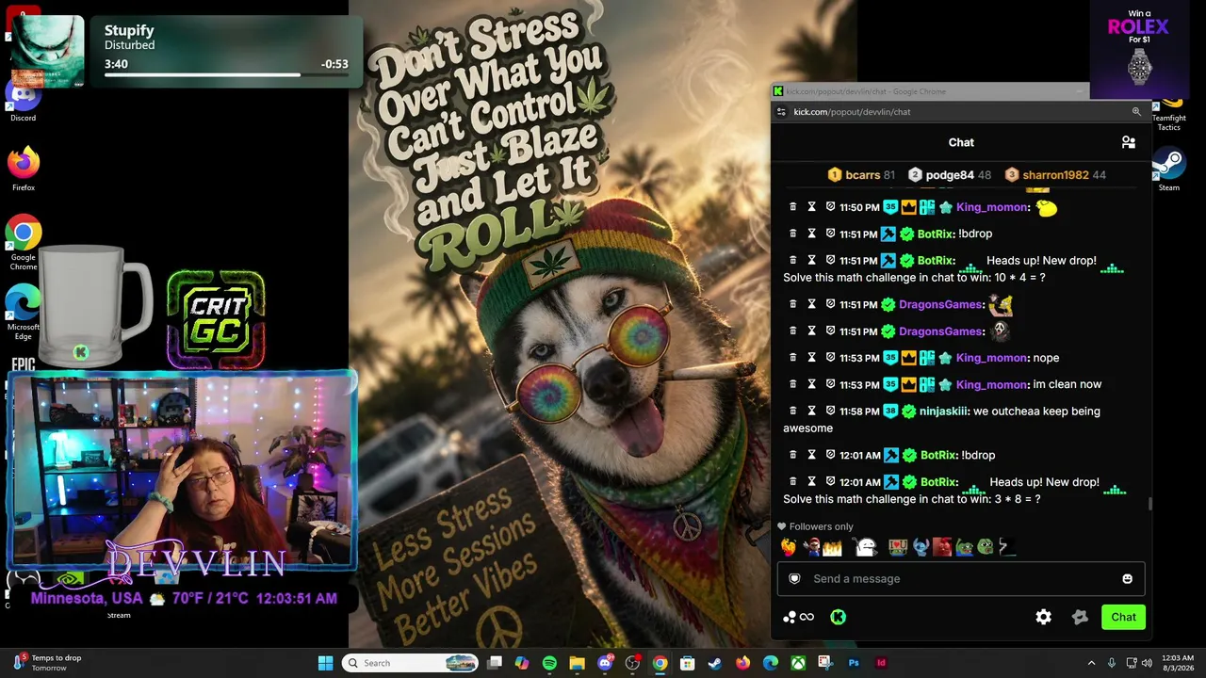Focus the "Send a message" input field
The width and height of the screenshot is (1206, 678).
click(961, 579)
